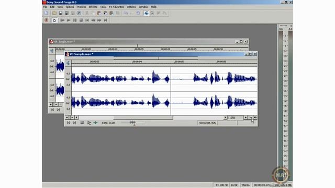335x188 pixels.
Task: Click the Repeat toolbar icon
Action: pyautogui.click(x=138, y=13)
